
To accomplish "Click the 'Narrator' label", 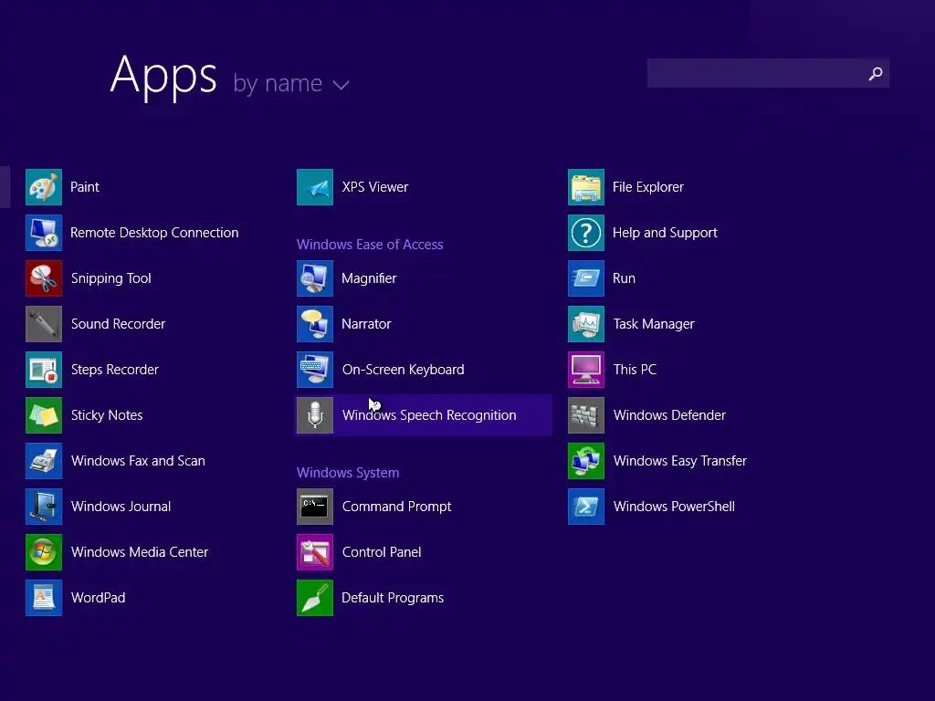I will tap(366, 324).
